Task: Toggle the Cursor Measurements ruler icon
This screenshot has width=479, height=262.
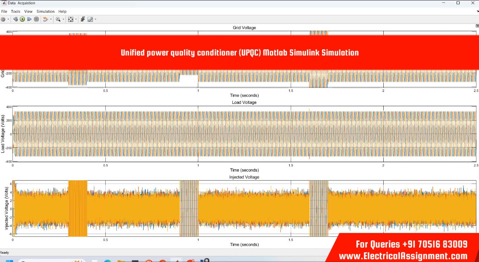Action: point(90,19)
